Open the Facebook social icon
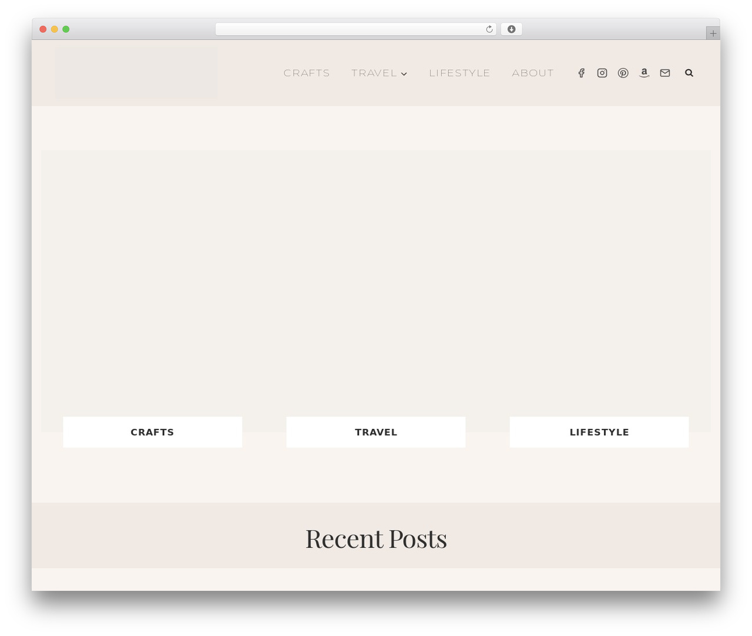 581,73
